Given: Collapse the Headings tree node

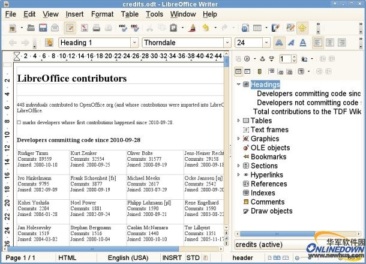Looking at the screenshot, I should point(239,84).
